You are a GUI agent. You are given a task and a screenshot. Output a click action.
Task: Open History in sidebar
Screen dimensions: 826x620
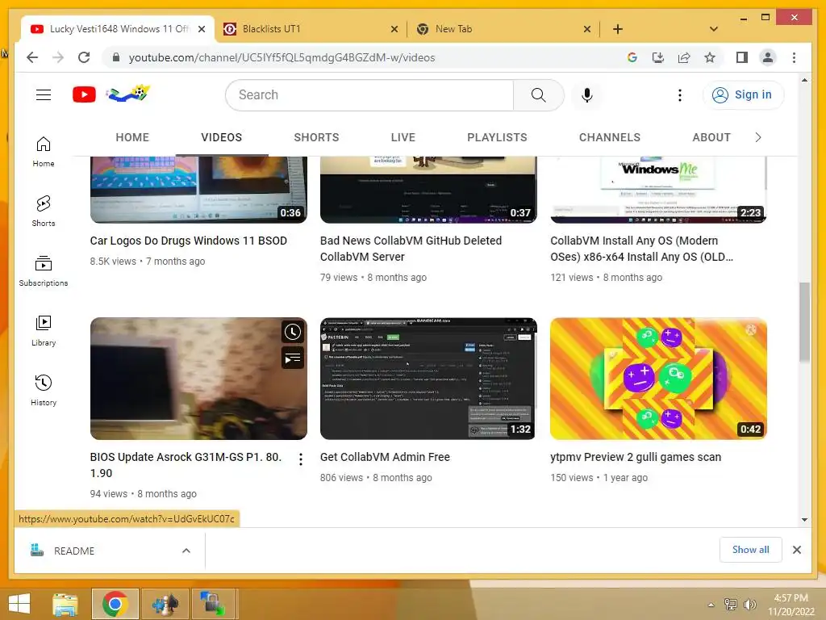tap(44, 390)
